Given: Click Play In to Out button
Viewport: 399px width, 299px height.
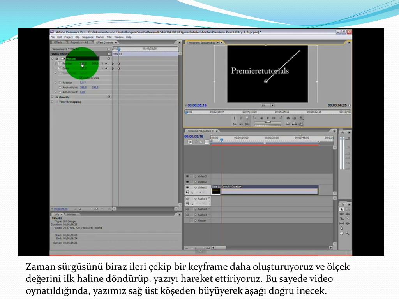Looking at the screenshot, I should [247, 124].
